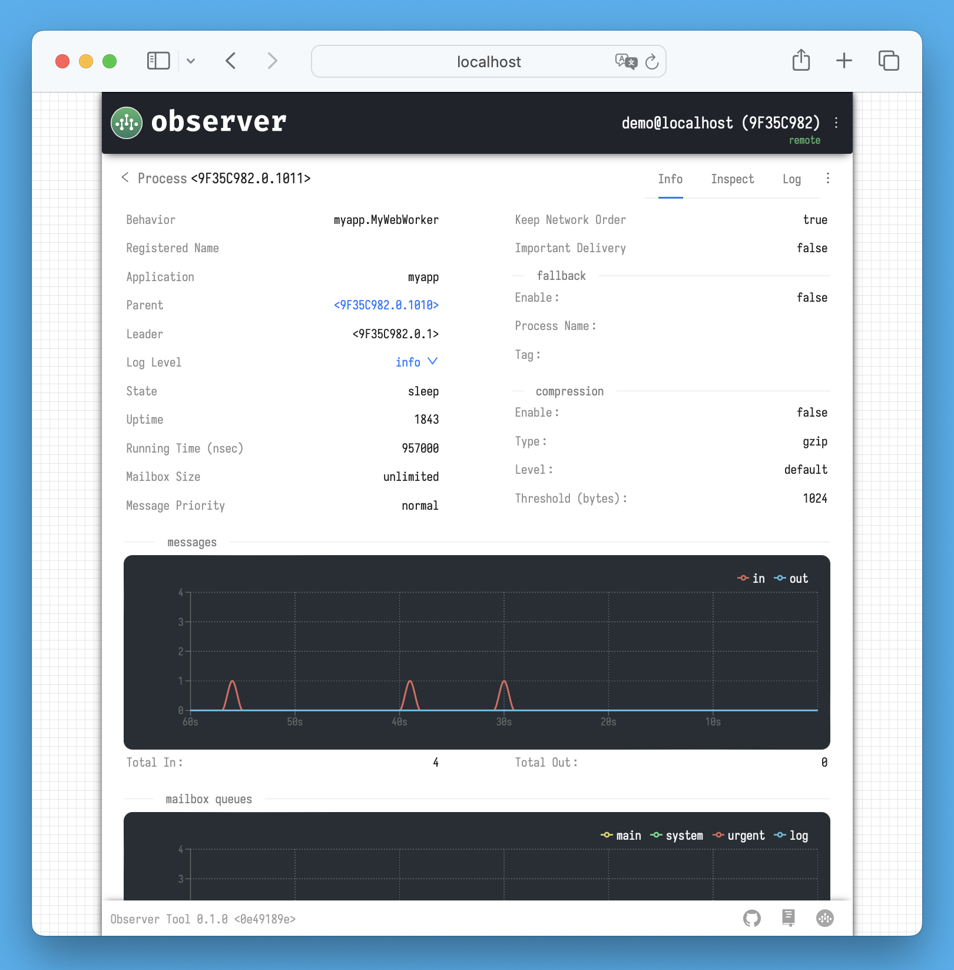Screen dimensions: 954x970
Task: Switch to the Inspect tab
Action: [x=732, y=179]
